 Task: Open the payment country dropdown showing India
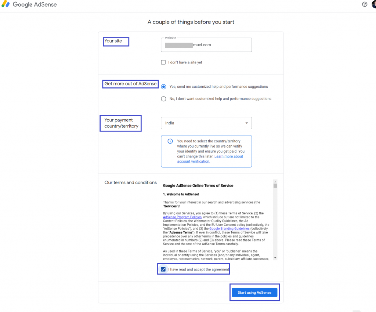pos(206,123)
